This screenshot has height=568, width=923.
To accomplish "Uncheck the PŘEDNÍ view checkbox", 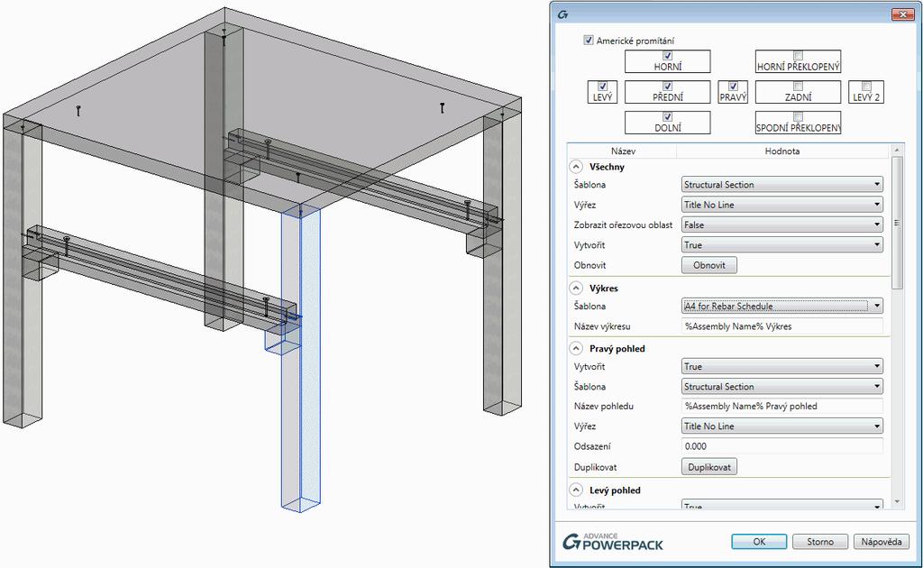I will [668, 86].
